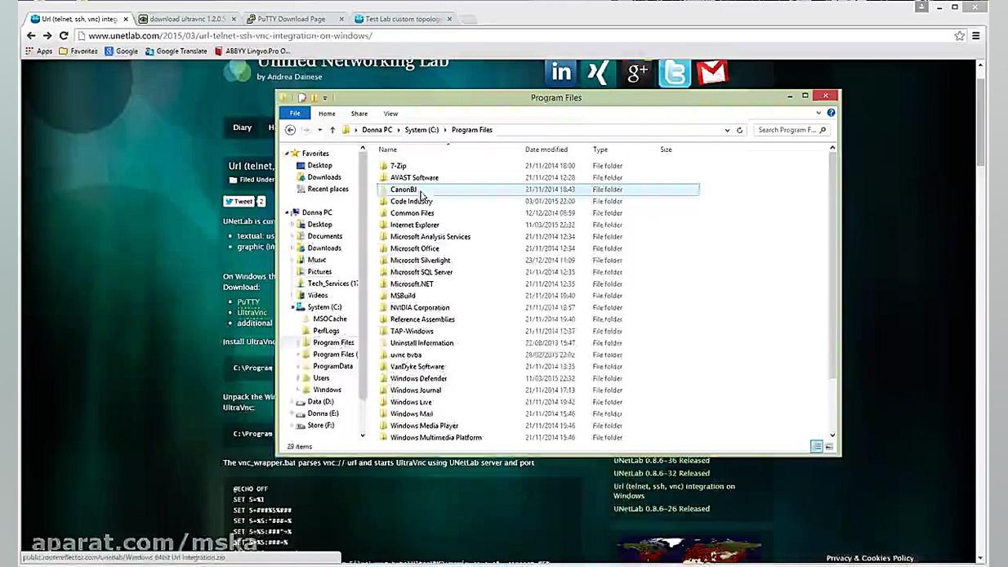Screen dimensions: 1008x567
Task: Sort by the Size column header
Action: (666, 150)
